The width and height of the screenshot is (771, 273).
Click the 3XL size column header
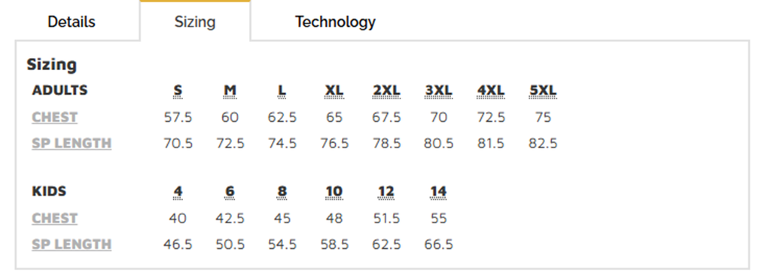[439, 91]
